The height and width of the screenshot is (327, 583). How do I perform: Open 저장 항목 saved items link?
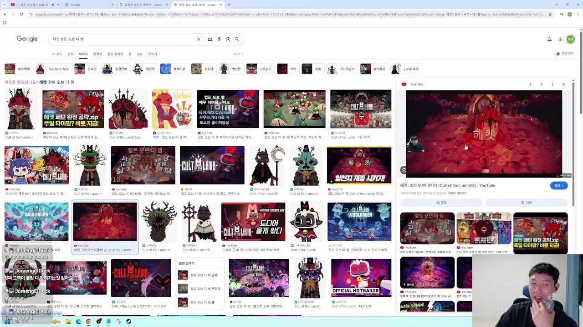point(565,54)
